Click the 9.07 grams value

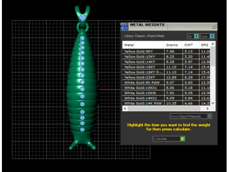[x=170, y=83]
